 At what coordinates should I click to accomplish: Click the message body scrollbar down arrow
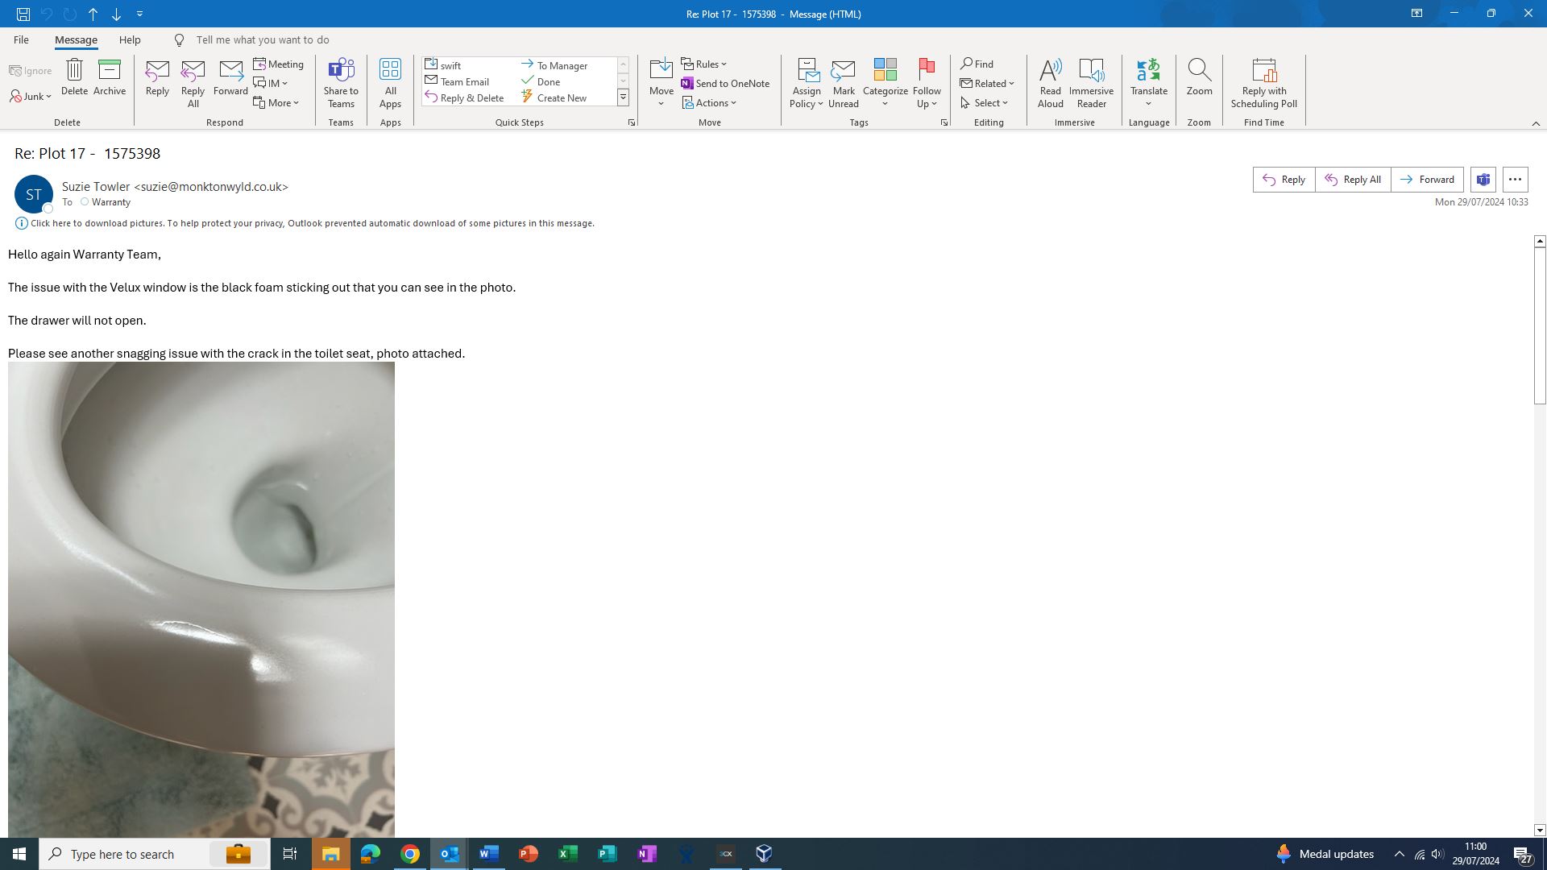coord(1539,830)
